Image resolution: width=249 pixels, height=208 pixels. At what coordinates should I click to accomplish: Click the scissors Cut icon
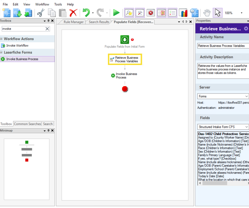pyautogui.click(x=41, y=13)
